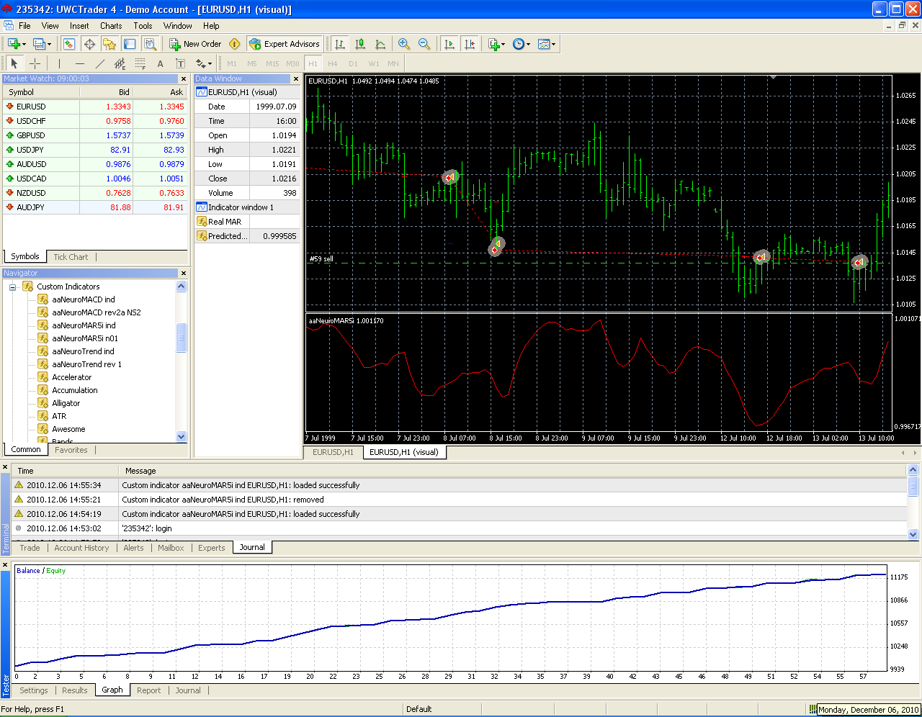Select the text label tool
This screenshot has width=922, height=717.
(x=181, y=63)
